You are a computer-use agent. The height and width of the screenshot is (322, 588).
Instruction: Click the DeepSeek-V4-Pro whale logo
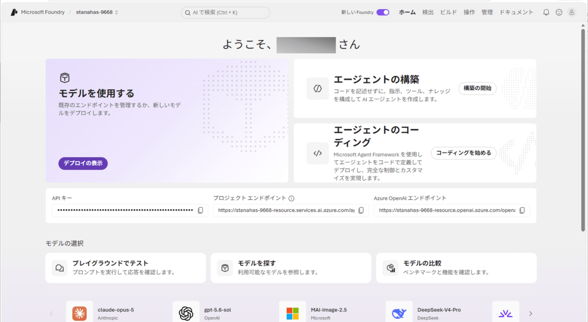[x=399, y=313]
